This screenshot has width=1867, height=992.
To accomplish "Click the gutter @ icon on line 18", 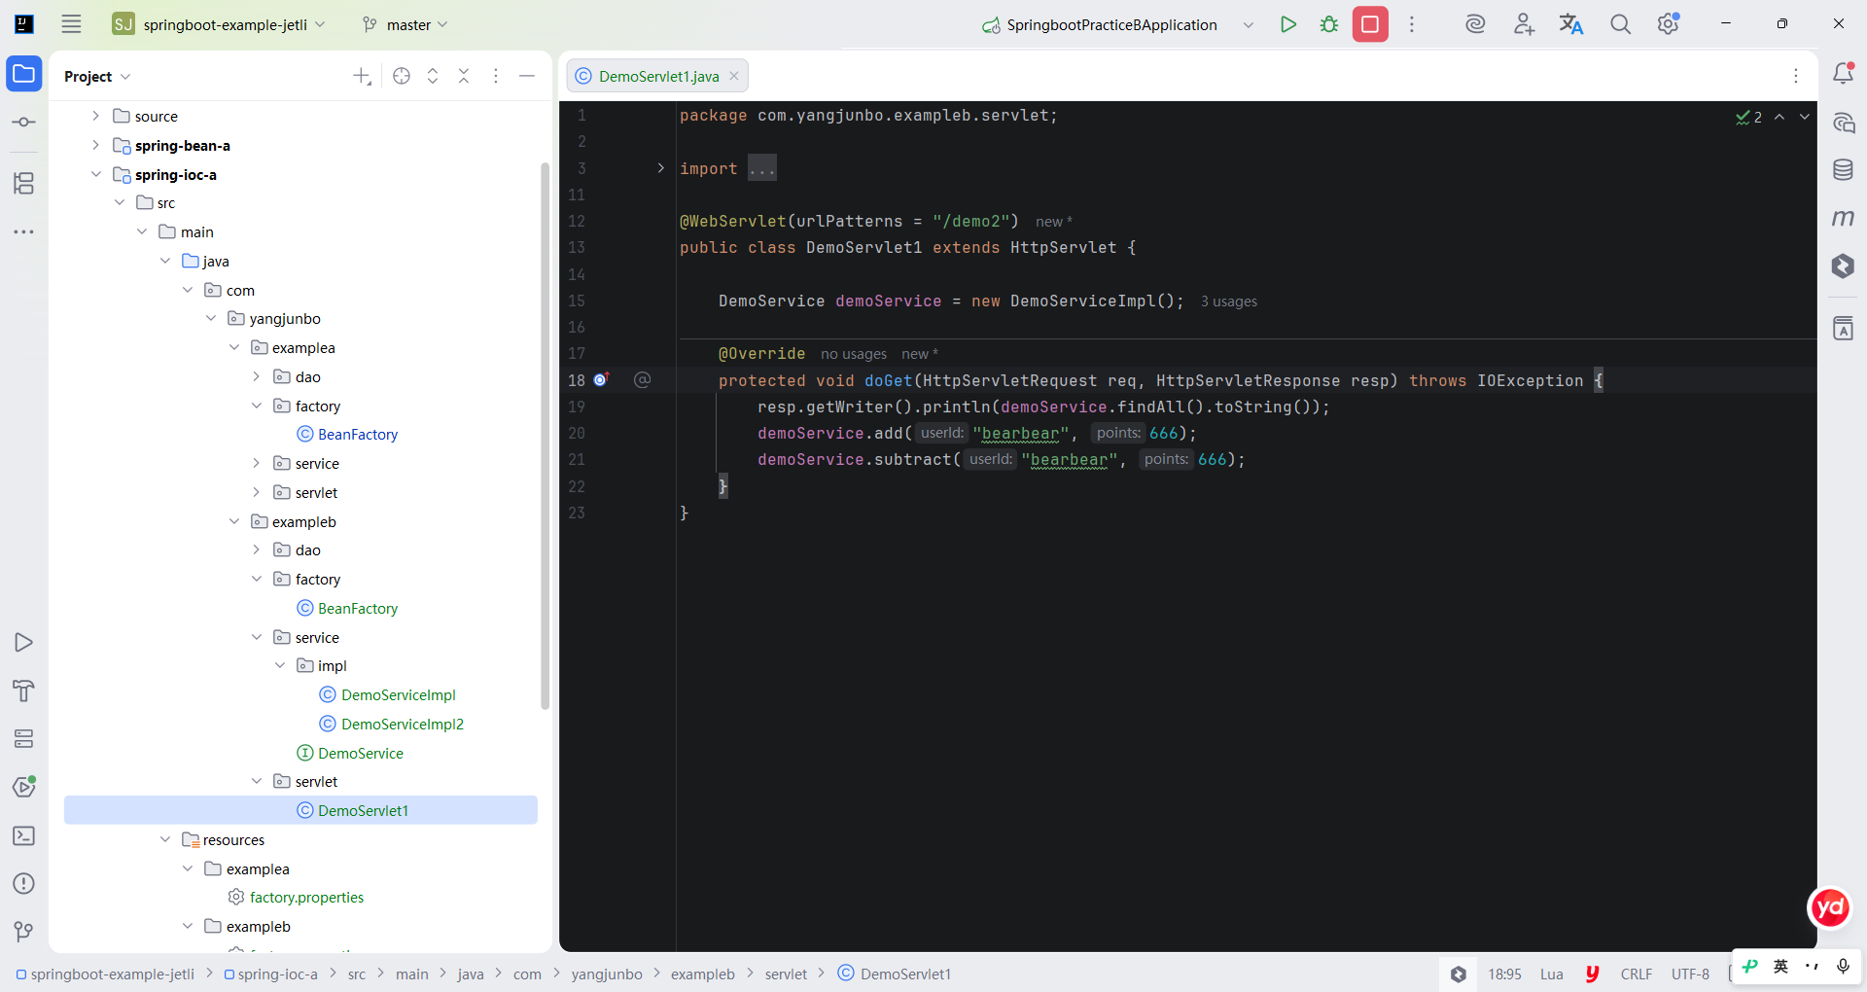I will 642,380.
